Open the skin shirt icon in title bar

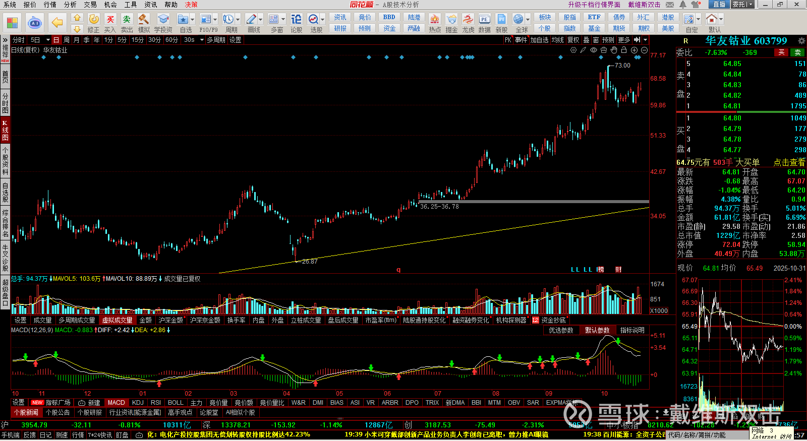click(x=697, y=5)
